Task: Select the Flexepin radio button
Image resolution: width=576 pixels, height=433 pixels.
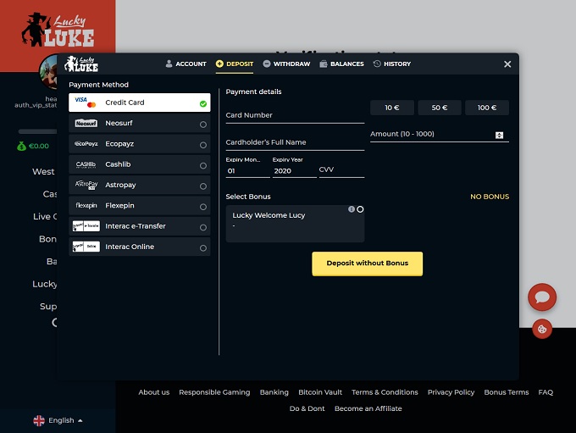Action: pyautogui.click(x=203, y=207)
